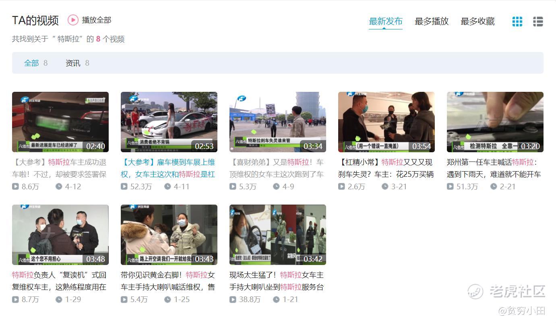Click the 51.3万 view count text
556x323 pixels.
click(467, 186)
